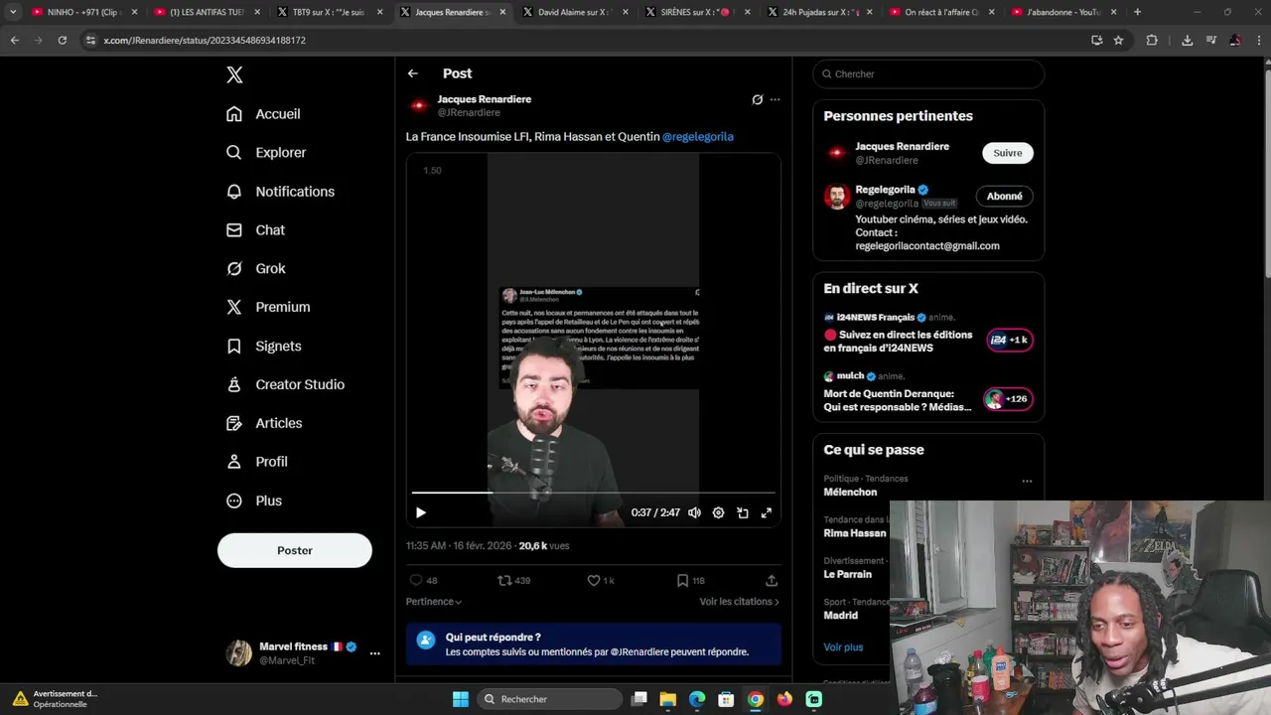Open Voir les citations link
The width and height of the screenshot is (1271, 715).
pyautogui.click(x=740, y=602)
